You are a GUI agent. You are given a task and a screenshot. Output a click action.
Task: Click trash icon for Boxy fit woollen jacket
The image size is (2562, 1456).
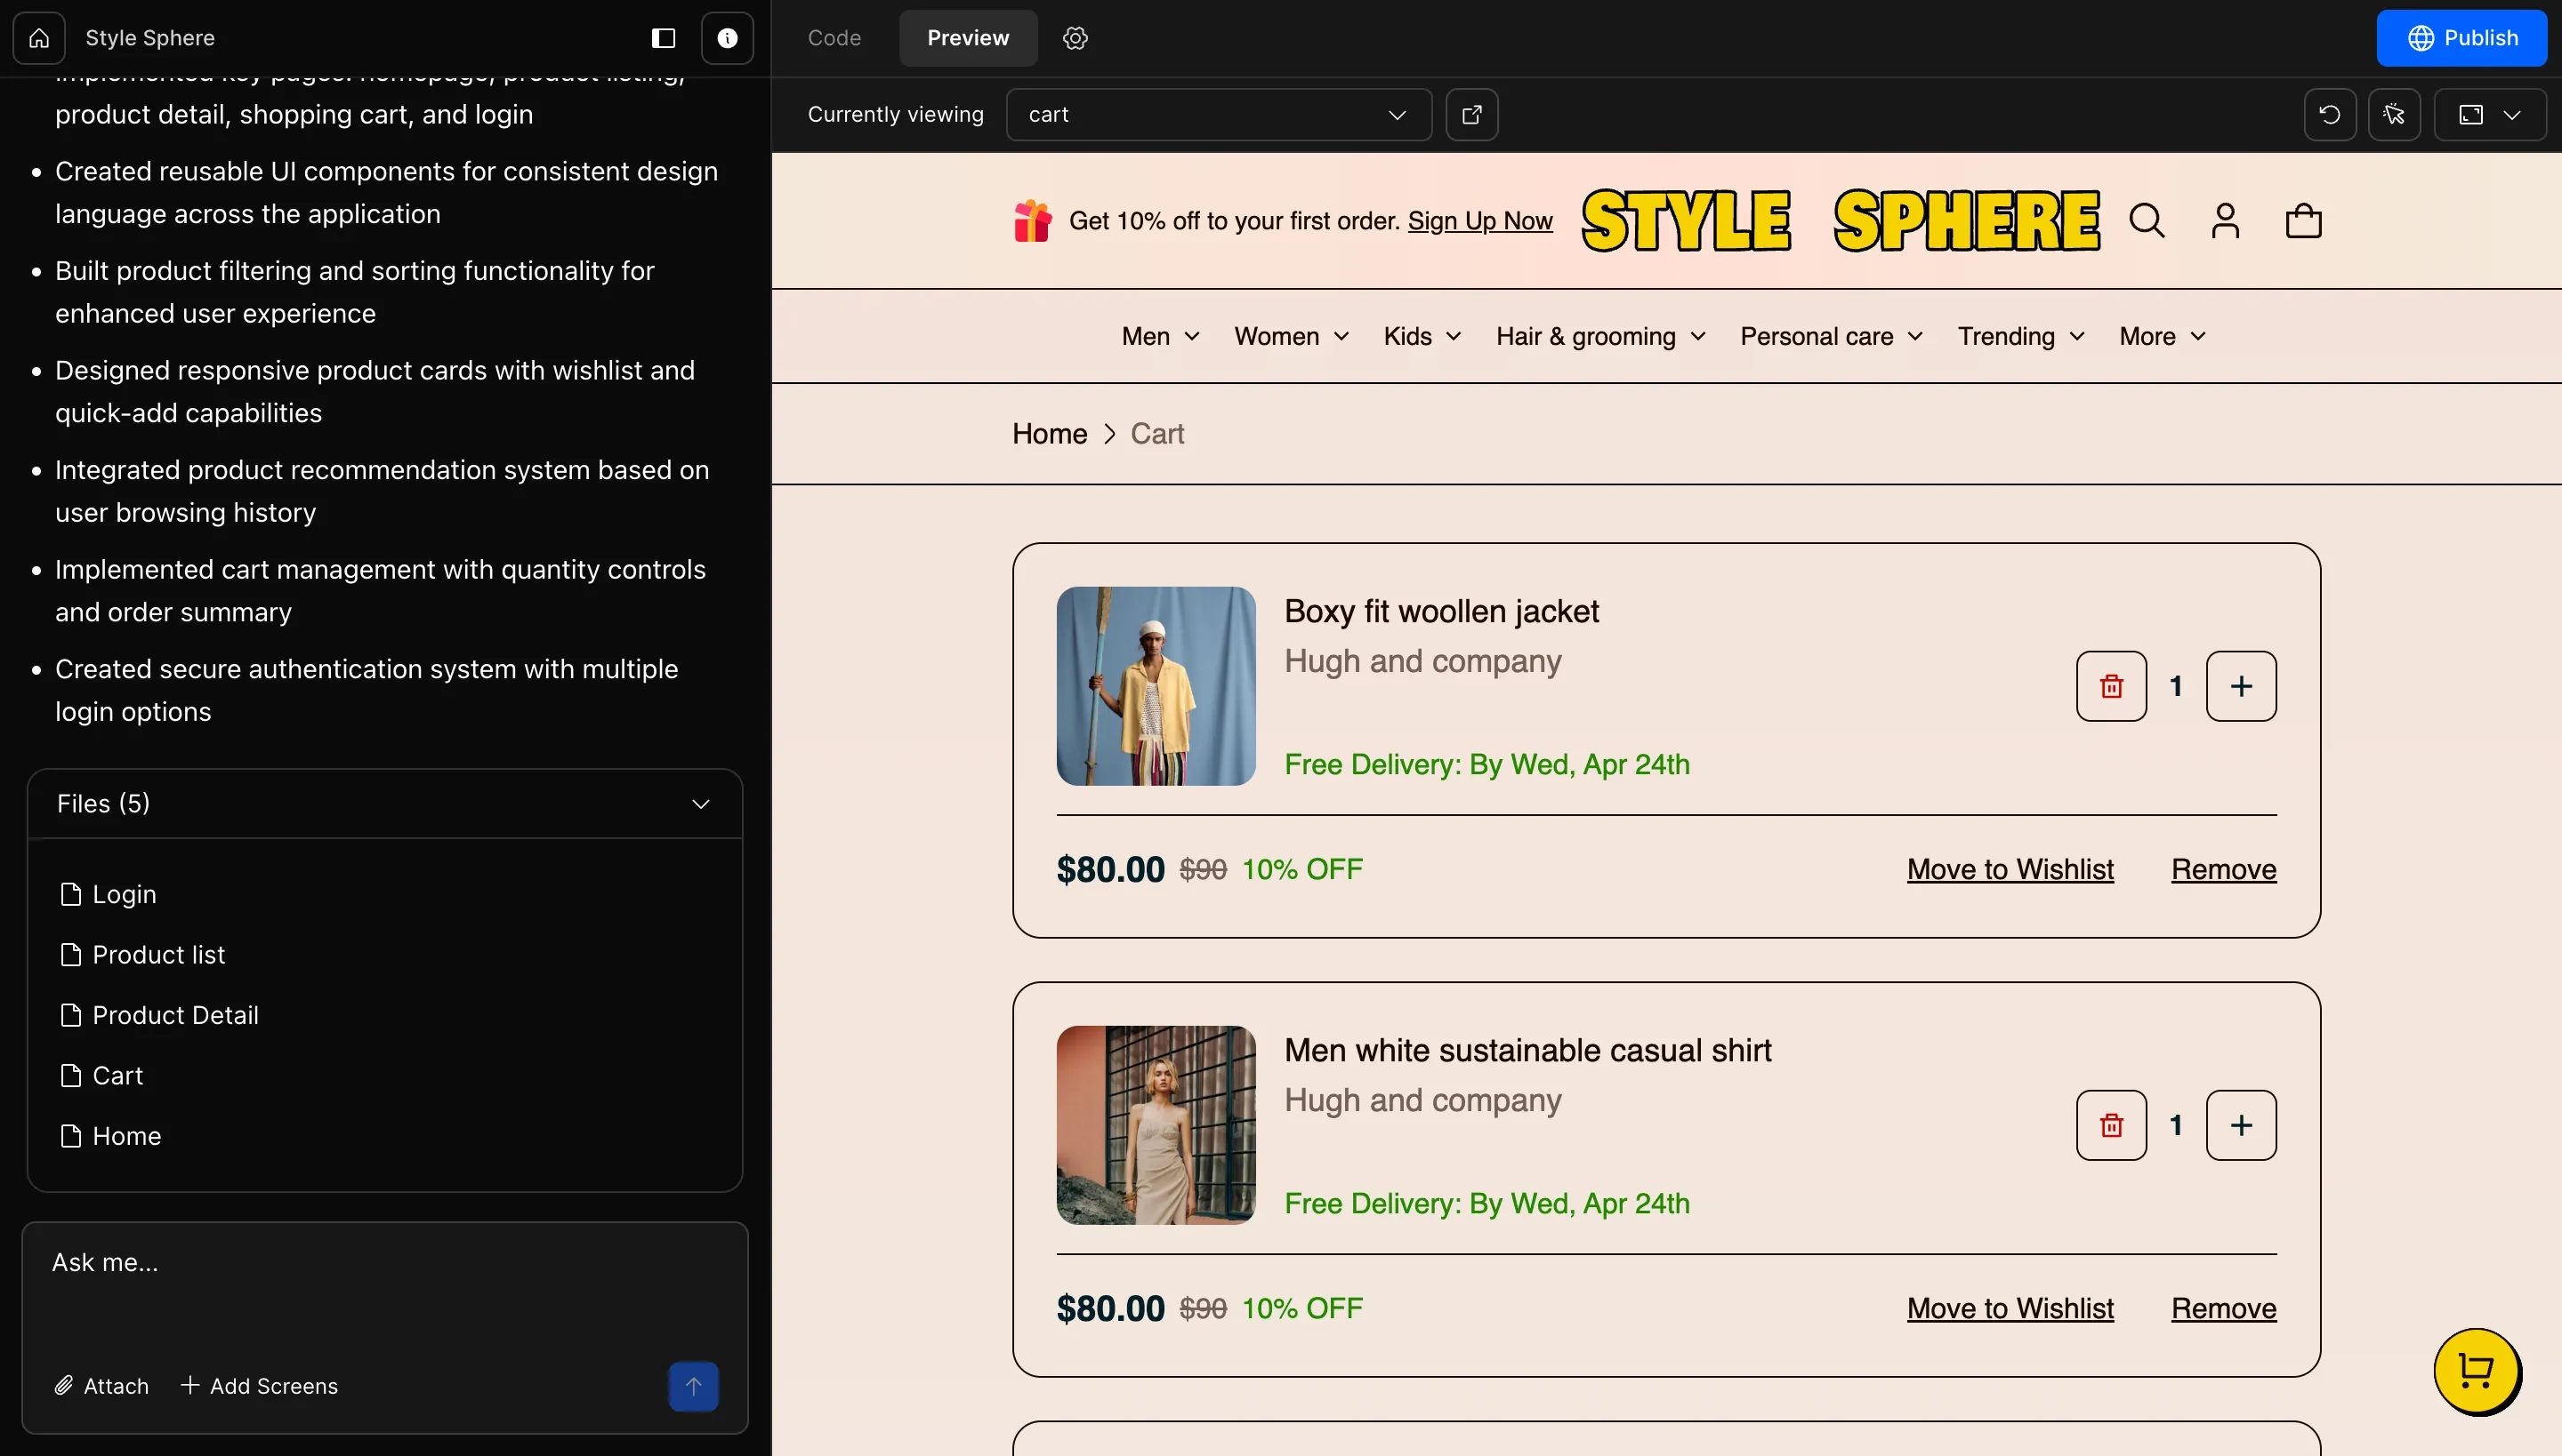[2111, 686]
